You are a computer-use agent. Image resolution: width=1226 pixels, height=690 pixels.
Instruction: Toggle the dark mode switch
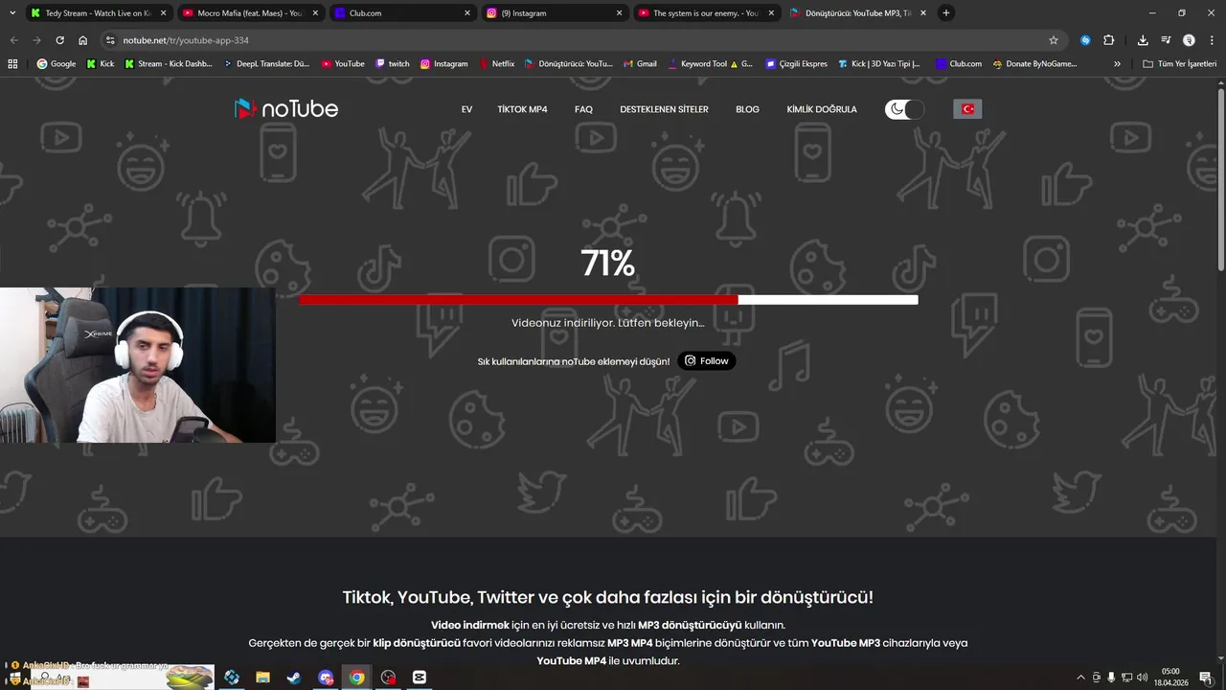tap(905, 109)
